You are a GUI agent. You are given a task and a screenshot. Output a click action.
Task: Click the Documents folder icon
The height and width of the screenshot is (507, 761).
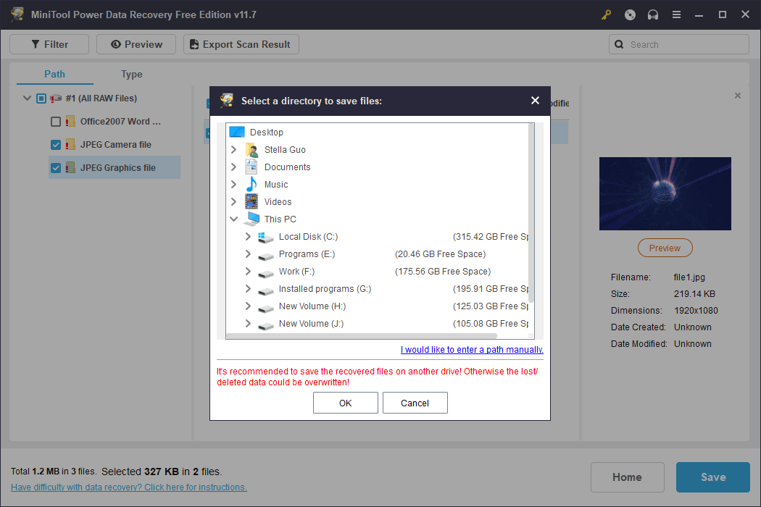tap(251, 167)
